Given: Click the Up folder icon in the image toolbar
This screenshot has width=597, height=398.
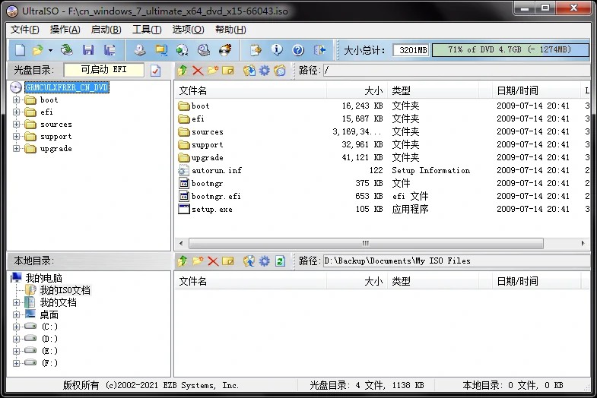Looking at the screenshot, I should 183,71.
